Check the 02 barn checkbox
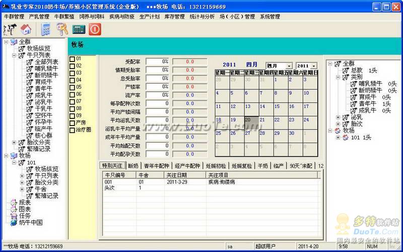The image size is (403, 252). pyautogui.click(x=72, y=67)
